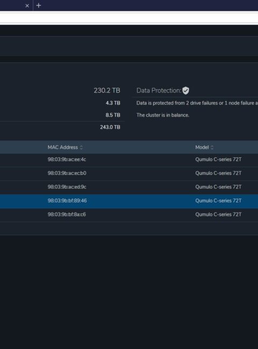Screen dimensions: 258x349
Task: Click the 243.0 TB total value
Action: click(x=110, y=127)
